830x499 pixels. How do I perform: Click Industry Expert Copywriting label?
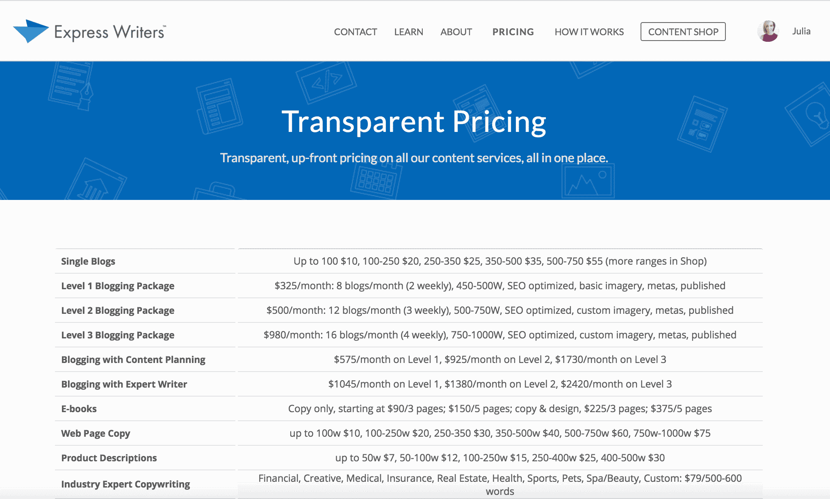[x=125, y=484]
